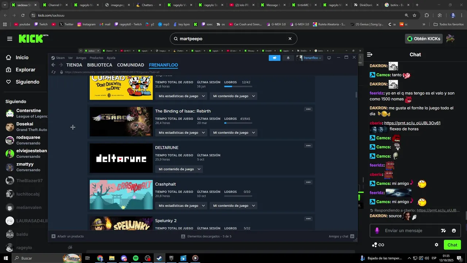The image size is (467, 263).
Task: Click the Obtén KICKs button
Action: pos(424,39)
